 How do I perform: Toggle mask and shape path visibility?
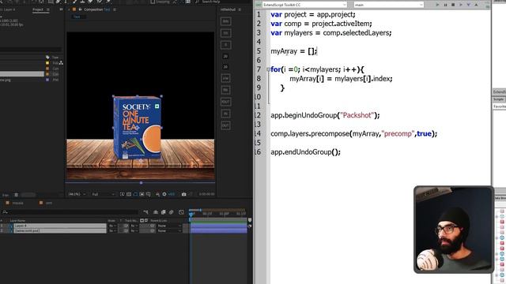tap(135, 194)
